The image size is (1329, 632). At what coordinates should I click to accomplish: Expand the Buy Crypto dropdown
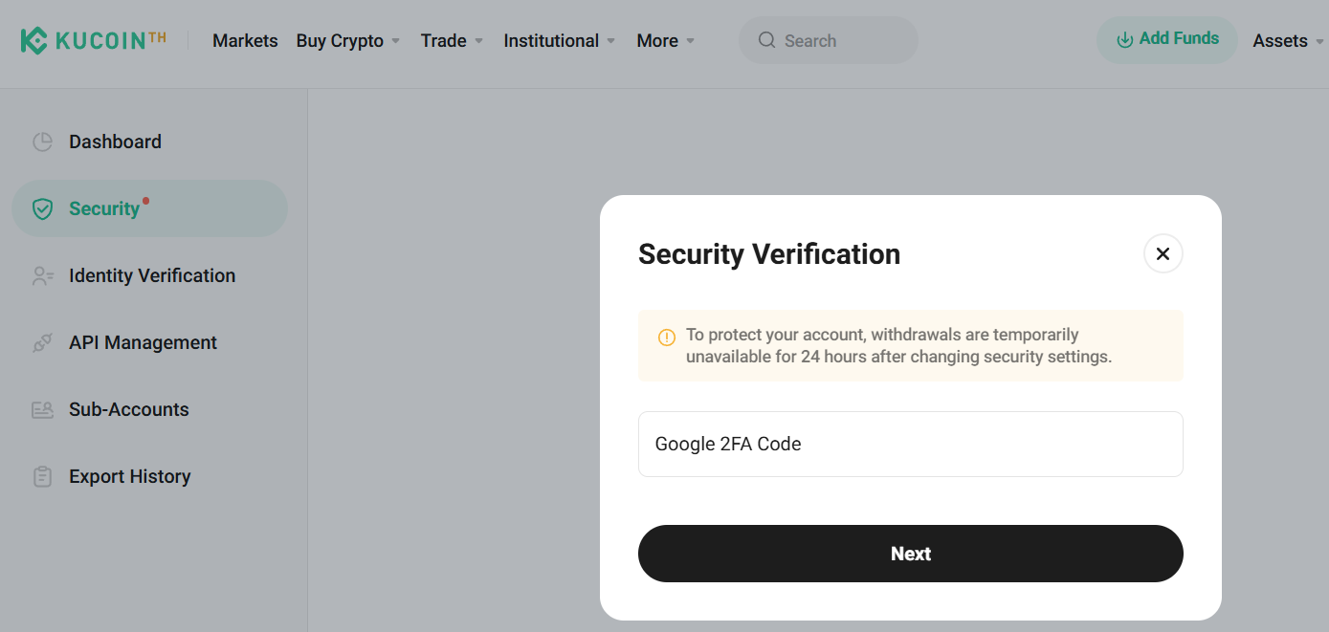[348, 40]
